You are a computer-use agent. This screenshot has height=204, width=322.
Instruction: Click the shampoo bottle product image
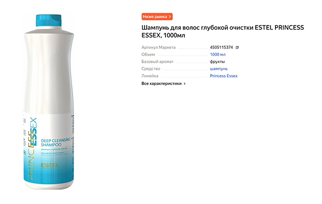[x=49, y=102]
